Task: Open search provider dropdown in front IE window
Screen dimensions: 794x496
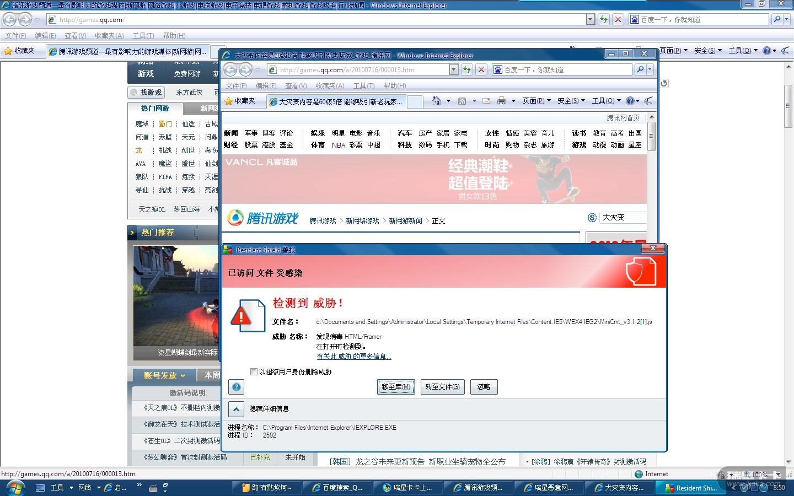Action: [x=650, y=69]
